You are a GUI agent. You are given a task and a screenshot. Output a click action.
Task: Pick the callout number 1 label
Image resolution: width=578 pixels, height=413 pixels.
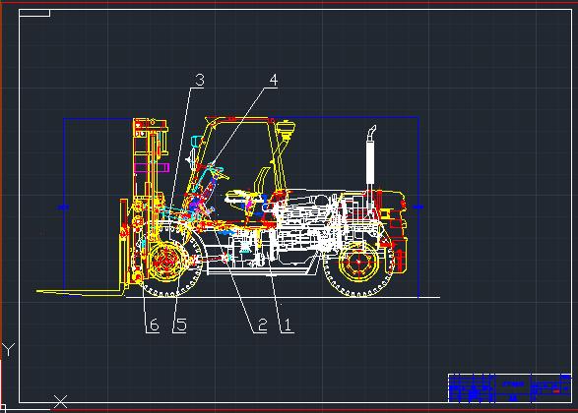pos(288,325)
